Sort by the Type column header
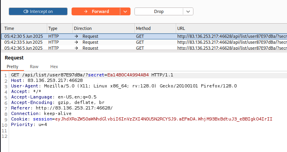This screenshot has width=287, height=152. [x=60, y=28]
